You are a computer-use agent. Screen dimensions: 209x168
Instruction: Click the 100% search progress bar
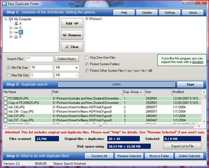[x=116, y=84]
